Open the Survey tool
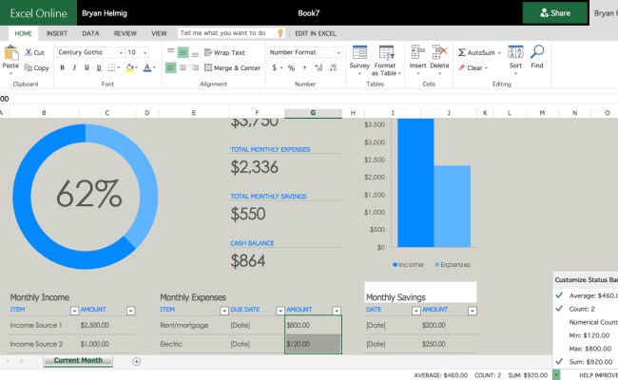The width and height of the screenshot is (618, 380). [x=359, y=58]
